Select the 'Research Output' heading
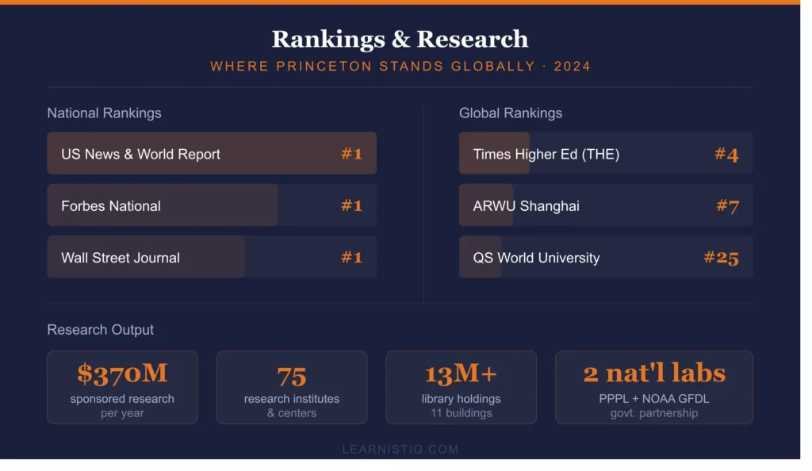Image resolution: width=812 pixels, height=471 pixels. pos(101,330)
